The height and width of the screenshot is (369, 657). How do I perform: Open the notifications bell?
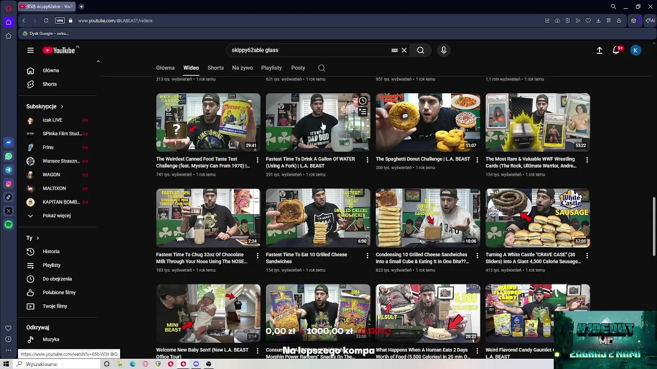pos(616,50)
